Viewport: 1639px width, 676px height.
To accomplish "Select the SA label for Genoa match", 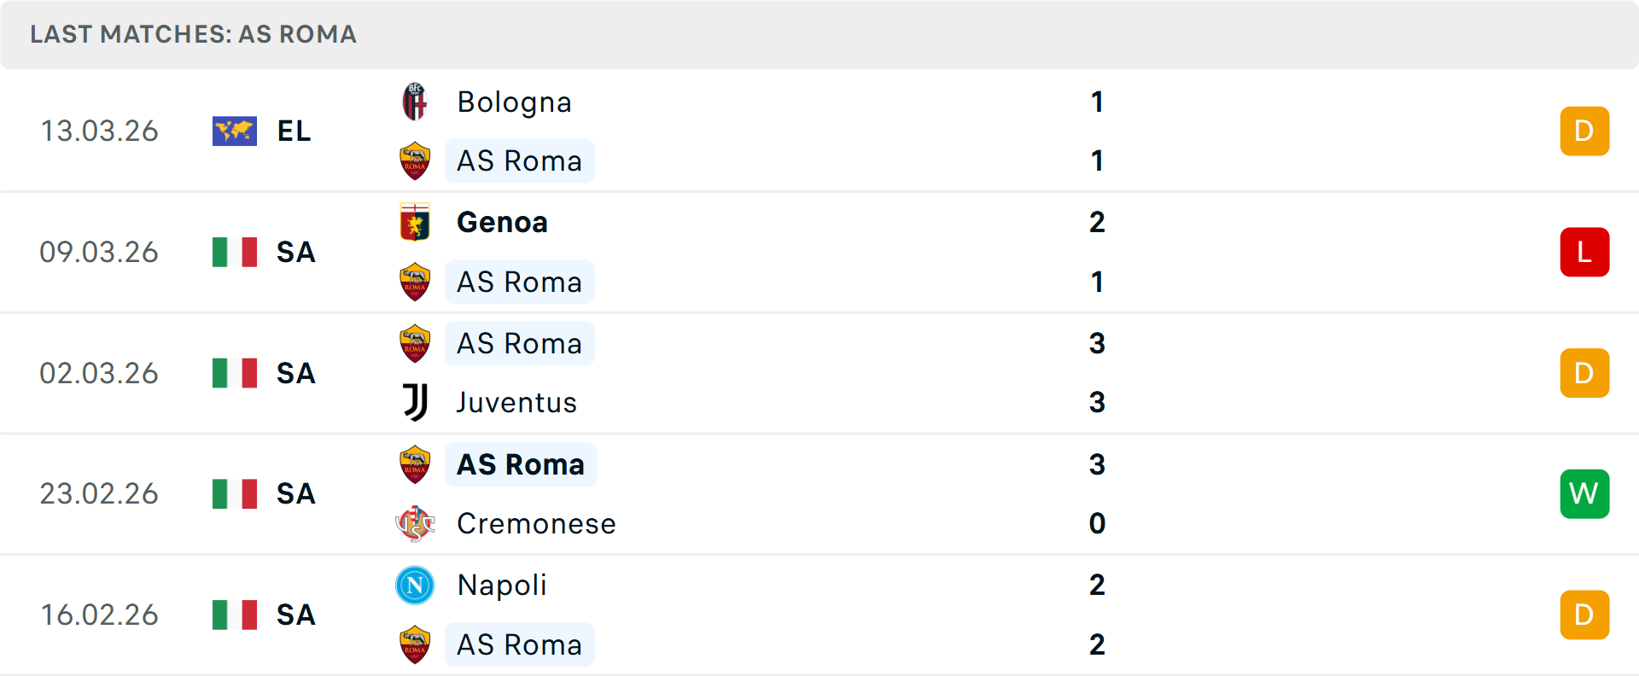I will pos(295,252).
